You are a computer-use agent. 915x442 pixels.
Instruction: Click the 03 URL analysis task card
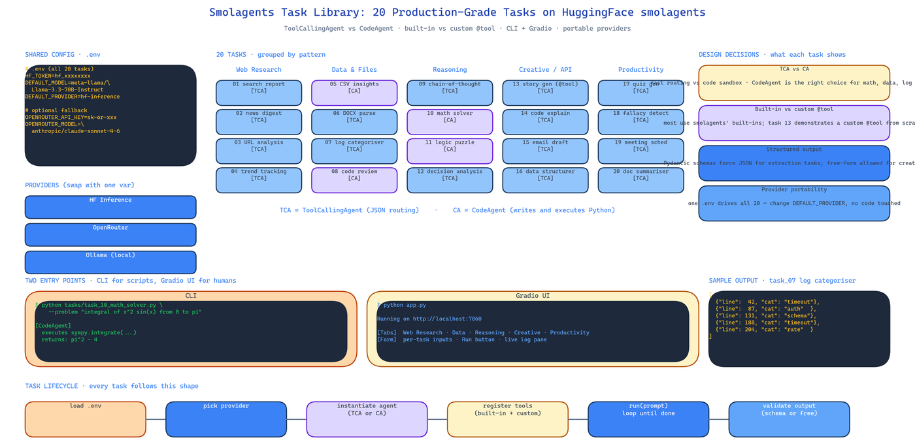(x=259, y=151)
